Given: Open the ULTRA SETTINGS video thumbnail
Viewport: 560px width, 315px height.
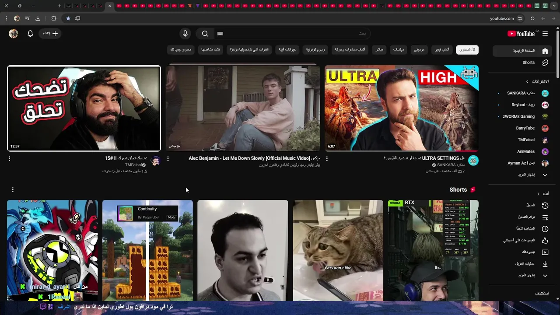Looking at the screenshot, I should (x=402, y=108).
